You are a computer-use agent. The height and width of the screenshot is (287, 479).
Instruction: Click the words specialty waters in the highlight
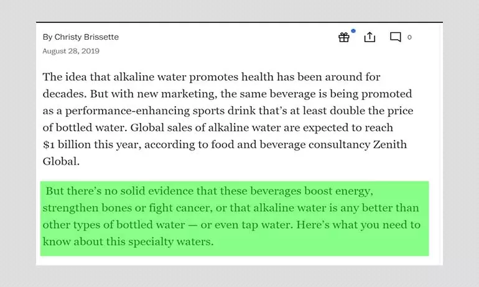point(171,242)
